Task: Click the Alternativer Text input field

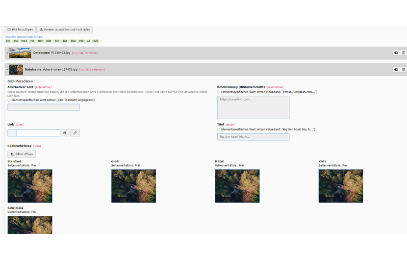Action: coord(44,107)
